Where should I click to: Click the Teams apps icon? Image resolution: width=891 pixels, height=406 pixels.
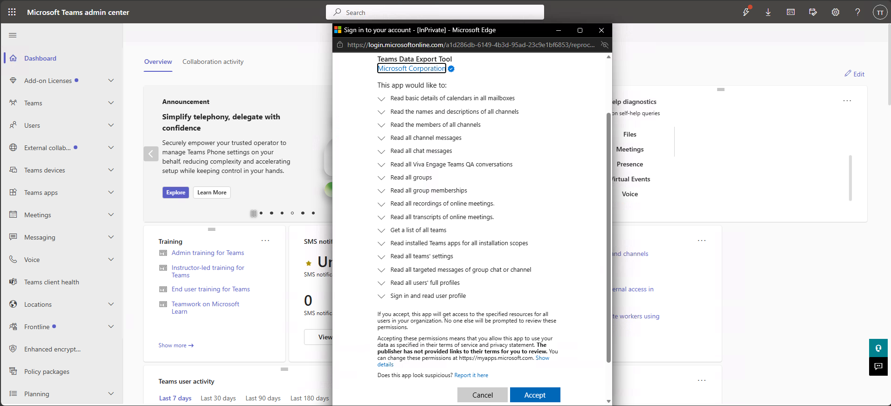(x=13, y=192)
